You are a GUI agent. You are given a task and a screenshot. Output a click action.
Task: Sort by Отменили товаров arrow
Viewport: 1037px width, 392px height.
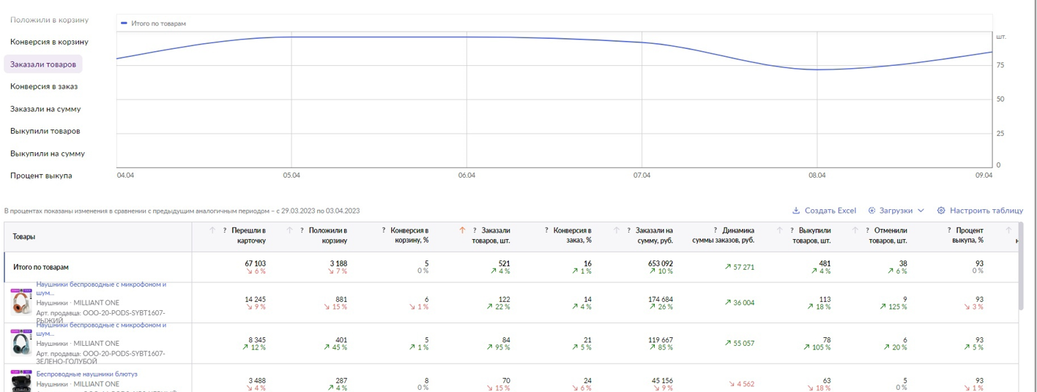[x=855, y=230]
